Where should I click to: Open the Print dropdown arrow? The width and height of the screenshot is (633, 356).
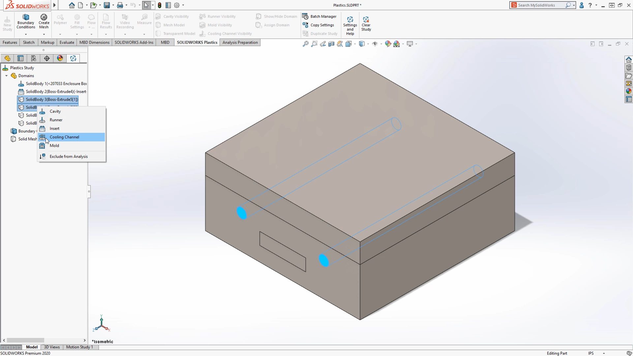(x=126, y=5)
